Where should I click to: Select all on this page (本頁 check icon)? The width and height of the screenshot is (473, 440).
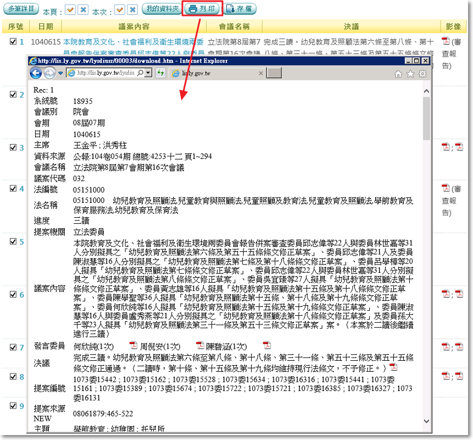(70, 10)
